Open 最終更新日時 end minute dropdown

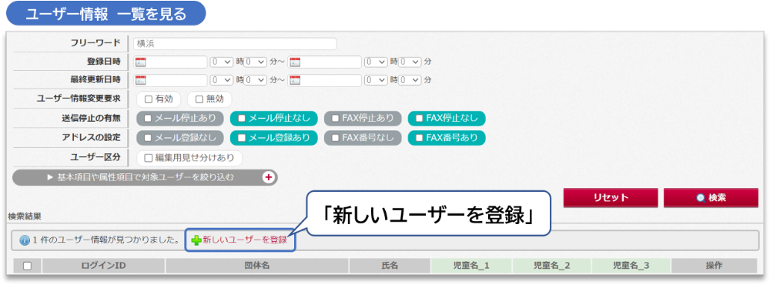coord(410,80)
